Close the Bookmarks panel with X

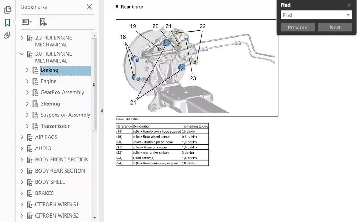point(89,7)
